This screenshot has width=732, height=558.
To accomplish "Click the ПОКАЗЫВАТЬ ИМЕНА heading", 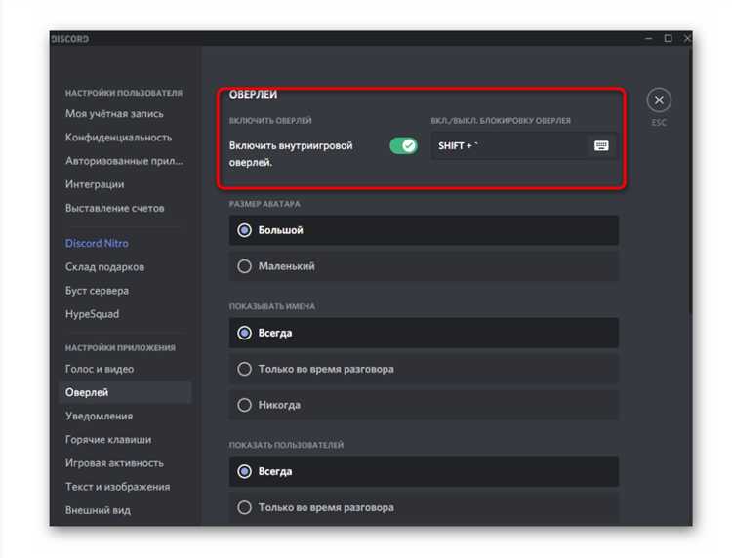I will click(x=272, y=306).
